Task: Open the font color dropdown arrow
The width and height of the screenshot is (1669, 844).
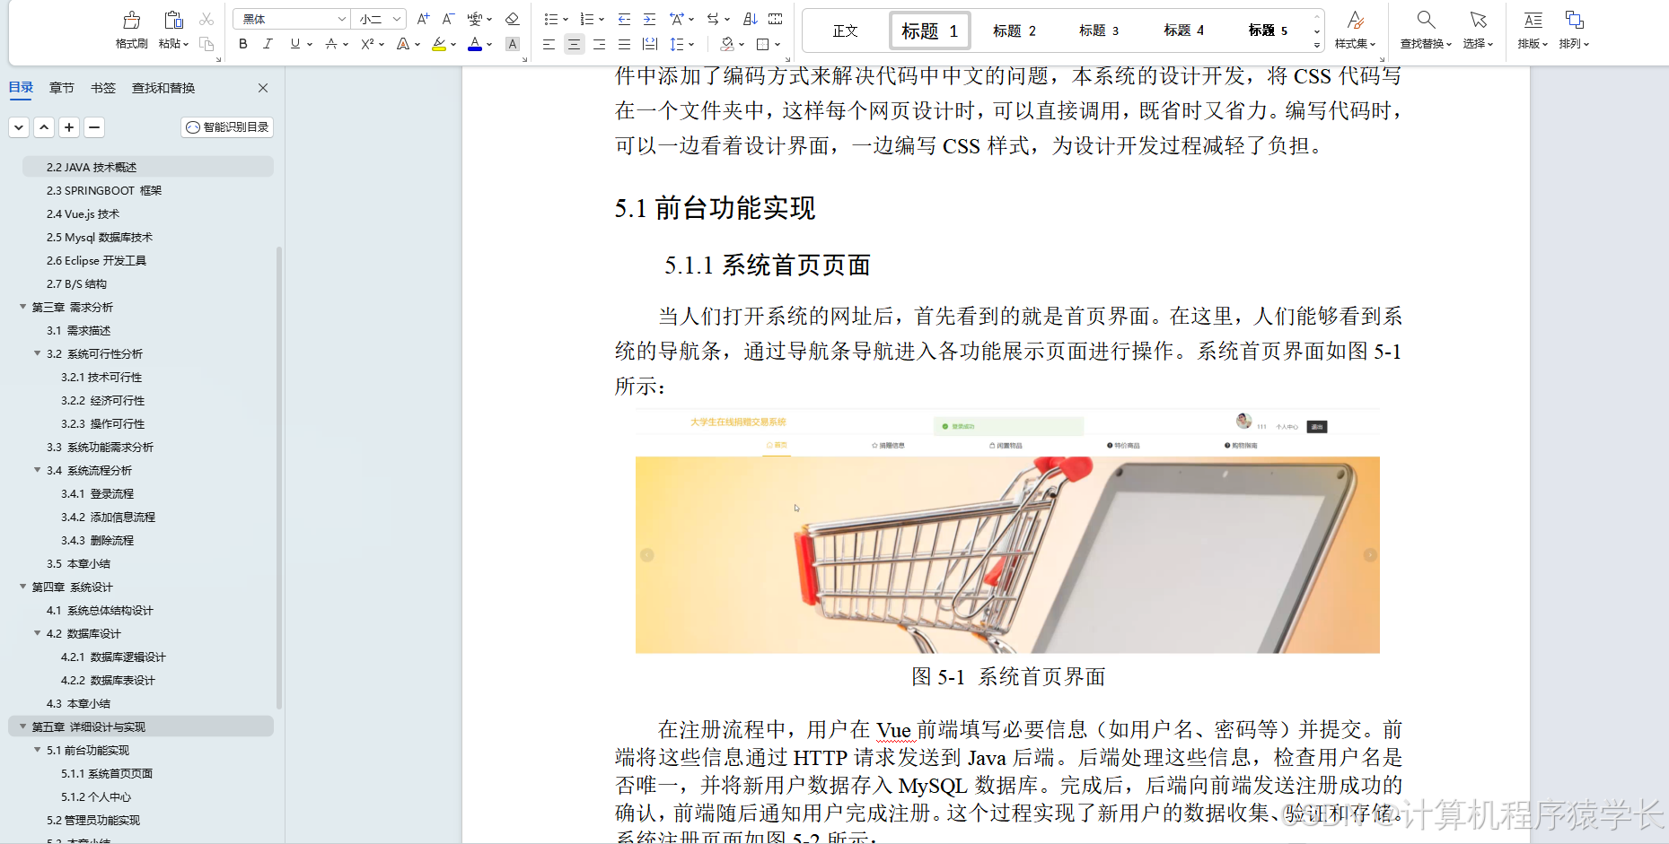Action: (489, 44)
